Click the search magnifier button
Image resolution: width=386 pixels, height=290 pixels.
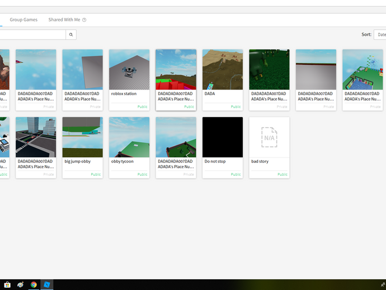pos(71,35)
